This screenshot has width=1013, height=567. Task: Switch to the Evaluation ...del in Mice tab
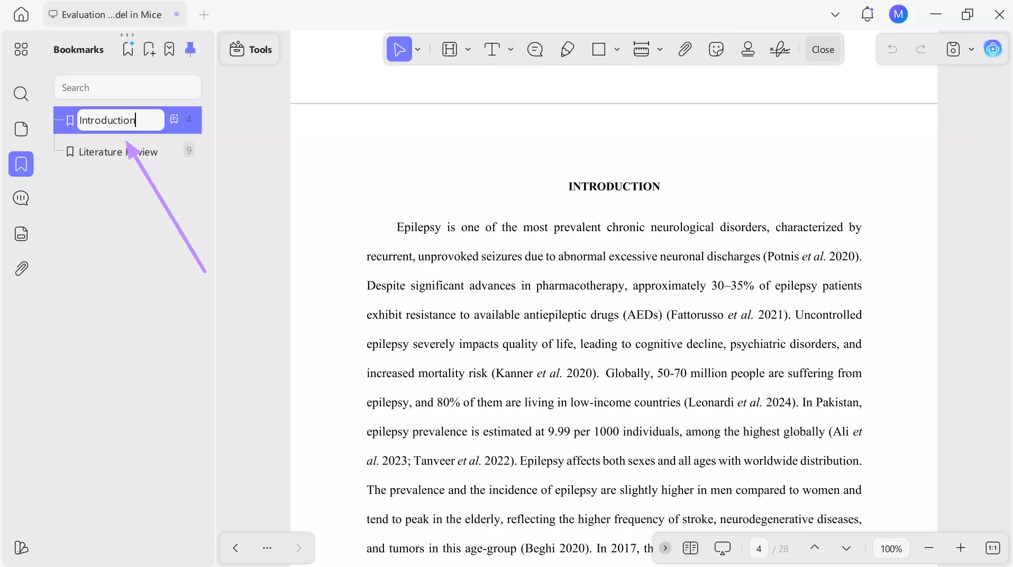[114, 14]
